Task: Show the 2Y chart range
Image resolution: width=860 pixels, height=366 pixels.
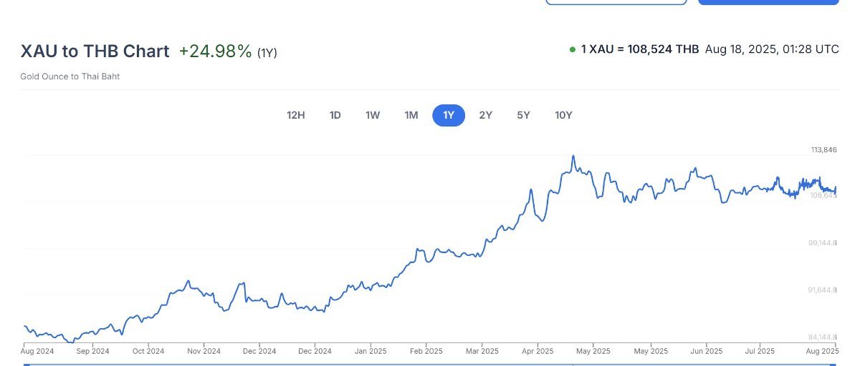Action: coord(486,115)
